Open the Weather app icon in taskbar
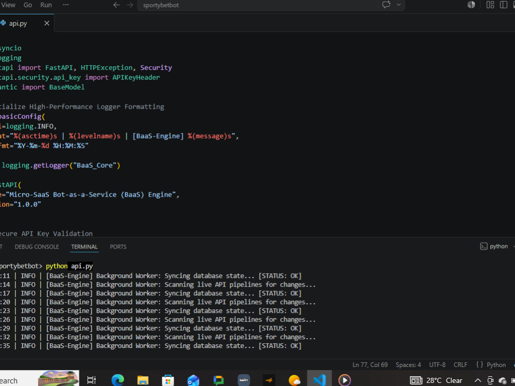Screen dimensions: 515x386 tap(294, 380)
